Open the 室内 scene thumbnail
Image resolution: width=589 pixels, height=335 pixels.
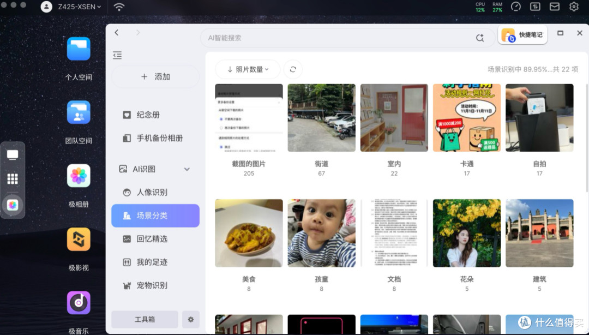[x=394, y=118]
